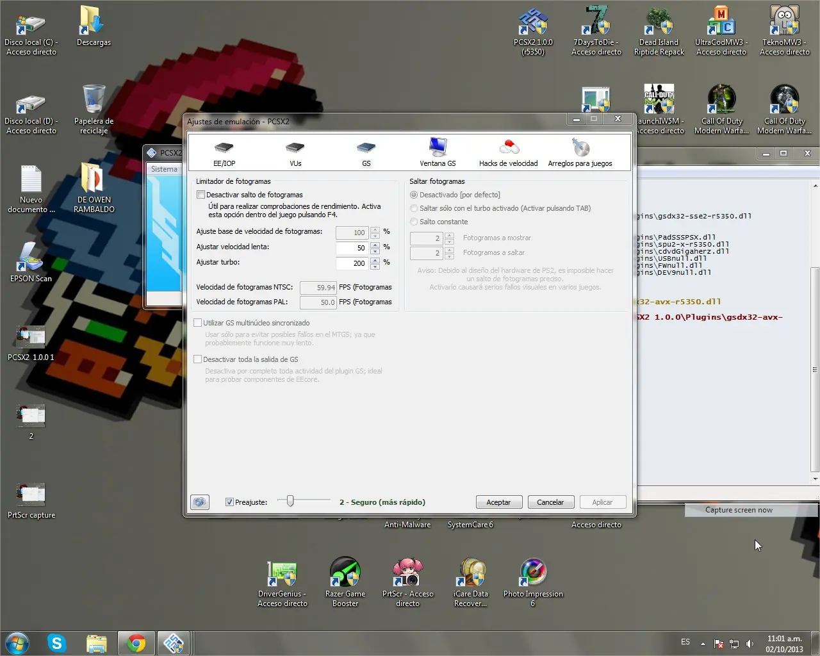Select PrtScr capture desktop image file

31,501
